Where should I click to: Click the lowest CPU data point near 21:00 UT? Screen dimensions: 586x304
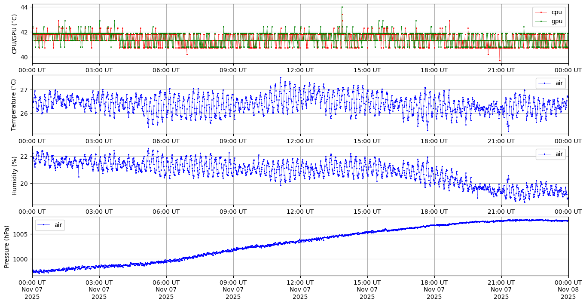[500, 60]
